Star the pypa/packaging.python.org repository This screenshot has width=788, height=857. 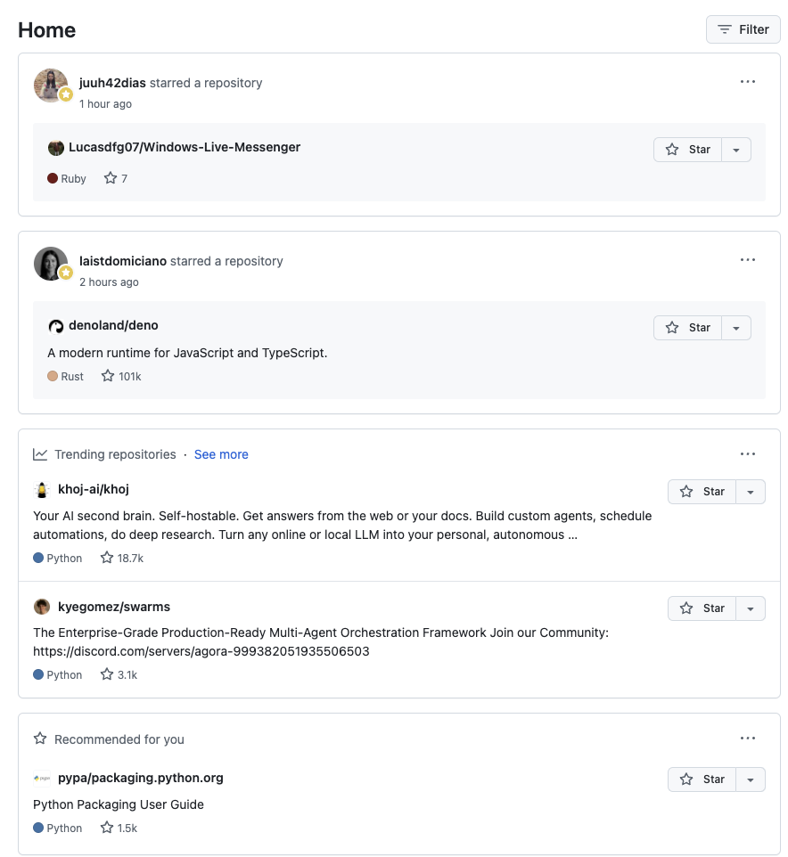pyautogui.click(x=703, y=779)
